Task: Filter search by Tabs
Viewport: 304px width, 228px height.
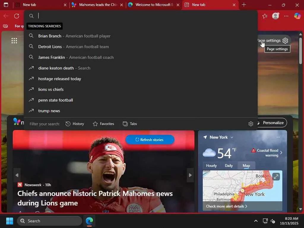Action: pyautogui.click(x=130, y=124)
